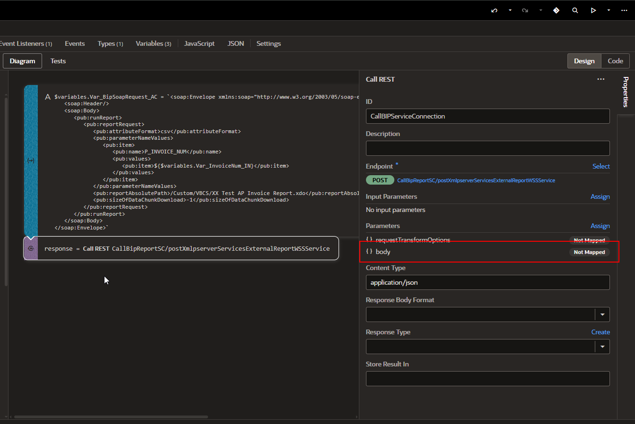Viewport: 635px width, 424px height.
Task: Click the P_INVOICE_NUM parameter line
Action: click(x=167, y=152)
